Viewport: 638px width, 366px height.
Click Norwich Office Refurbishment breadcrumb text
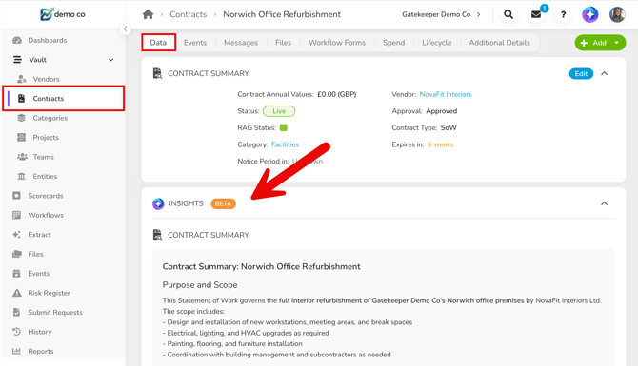pos(282,14)
